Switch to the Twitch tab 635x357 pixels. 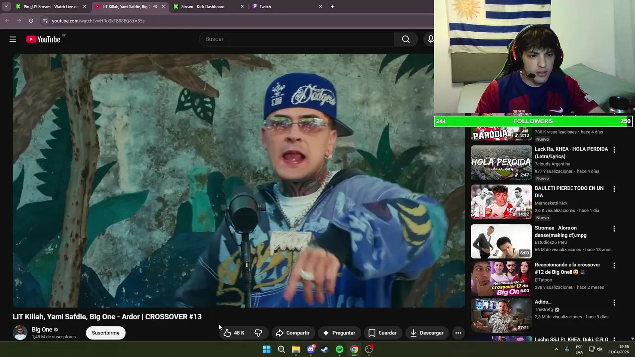[x=288, y=7]
